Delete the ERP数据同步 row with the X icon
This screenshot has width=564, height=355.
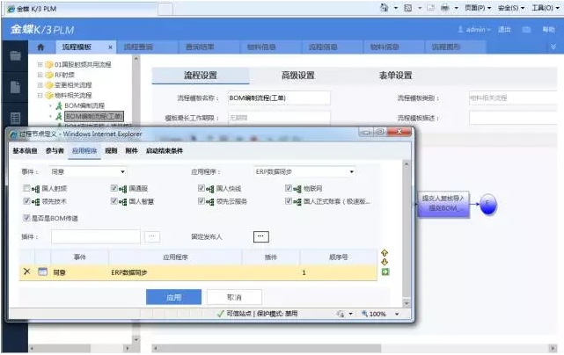[26, 272]
